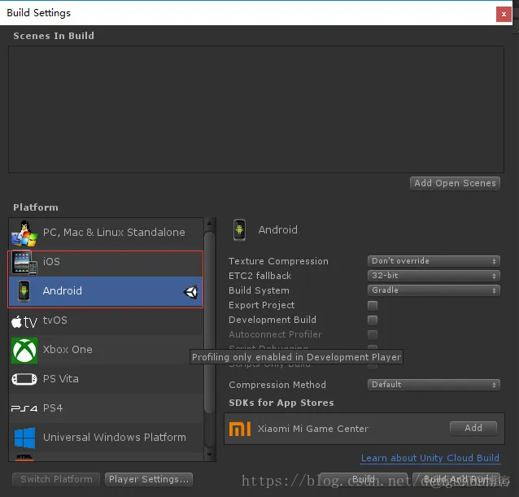The height and width of the screenshot is (497, 519).
Task: Select iOS in the platform list
Action: (106, 264)
